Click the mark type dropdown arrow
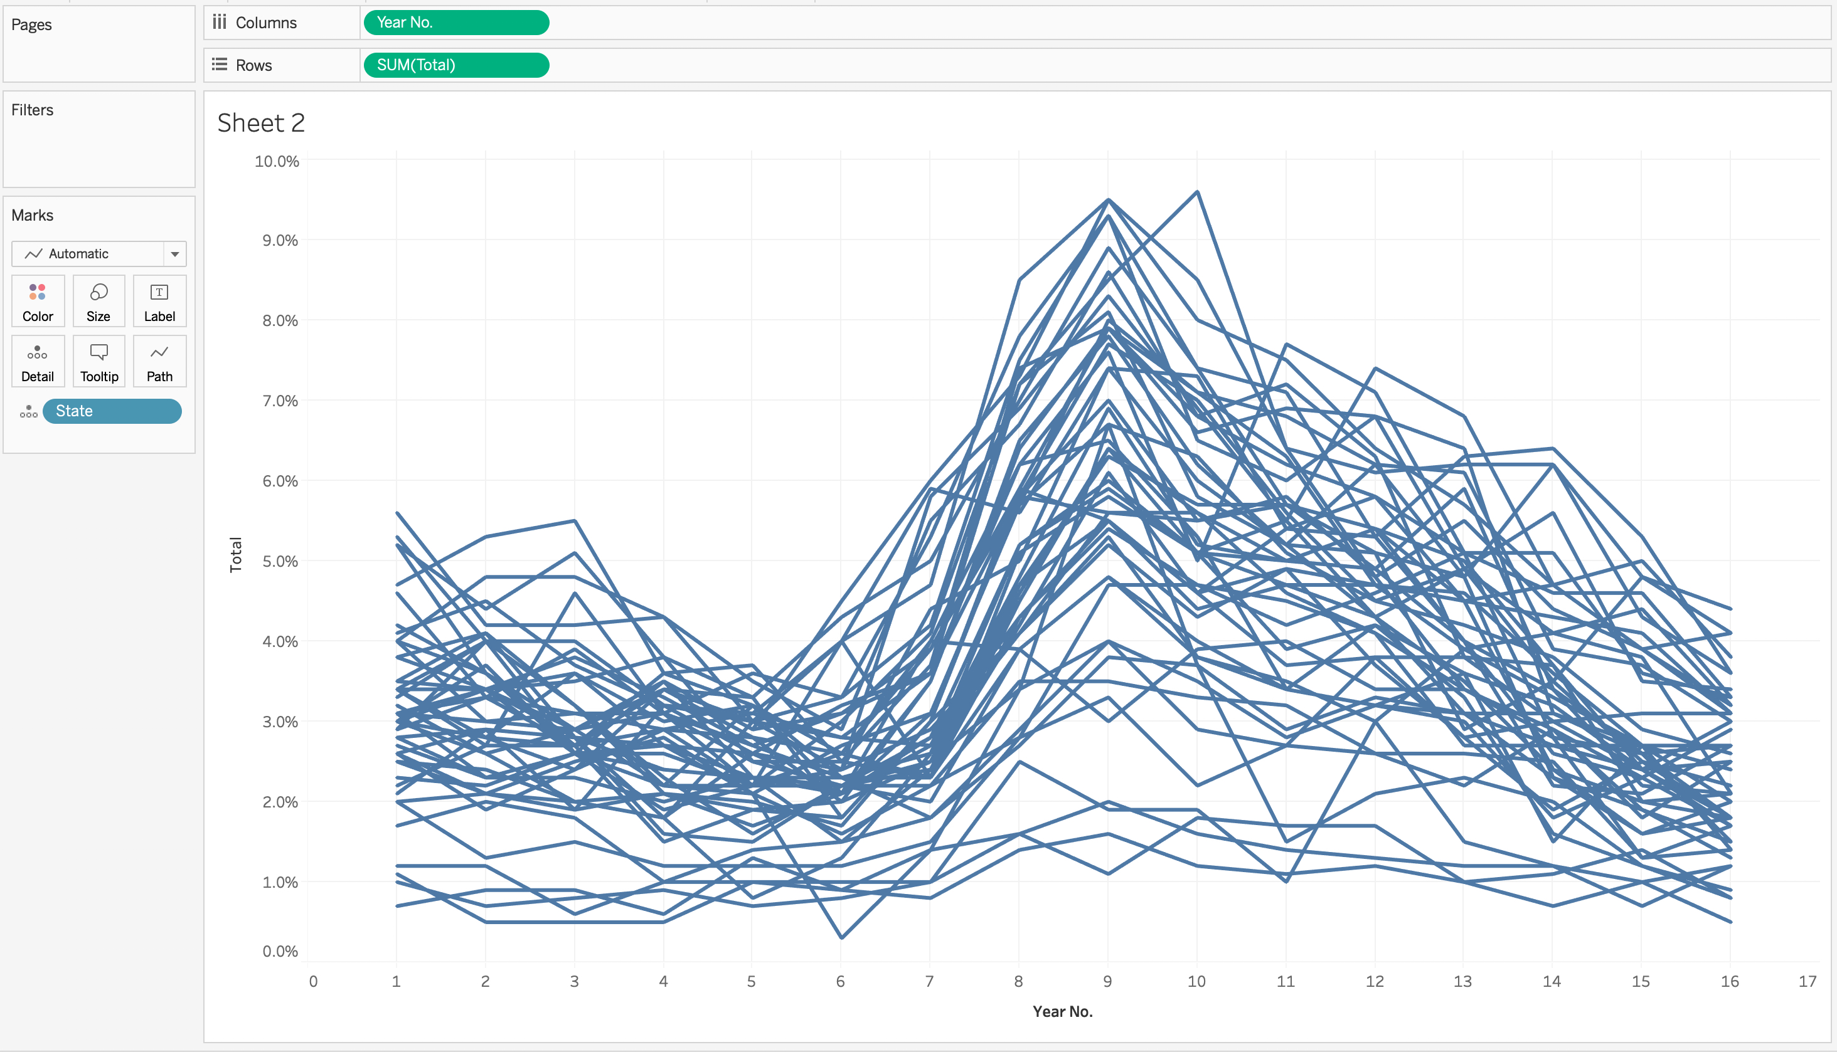The height and width of the screenshot is (1052, 1837). pyautogui.click(x=175, y=254)
